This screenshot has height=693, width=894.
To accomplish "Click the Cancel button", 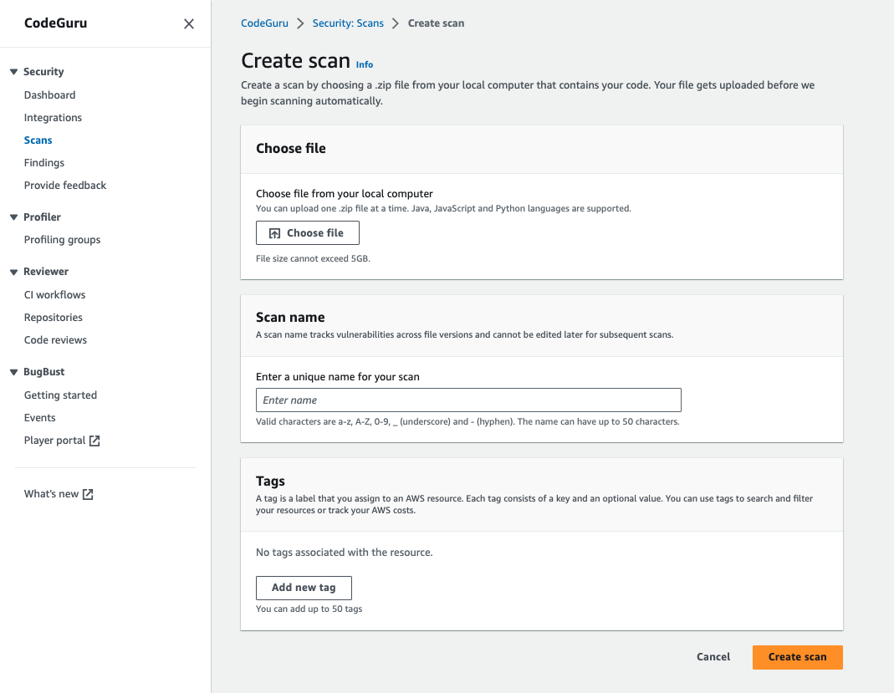I will 713,657.
